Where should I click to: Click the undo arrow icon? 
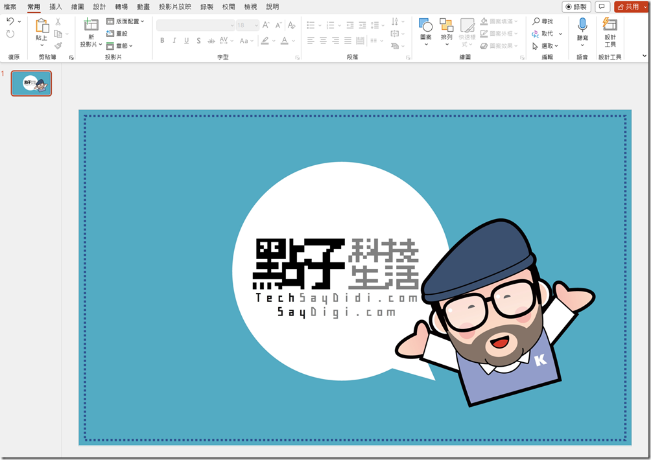point(10,21)
